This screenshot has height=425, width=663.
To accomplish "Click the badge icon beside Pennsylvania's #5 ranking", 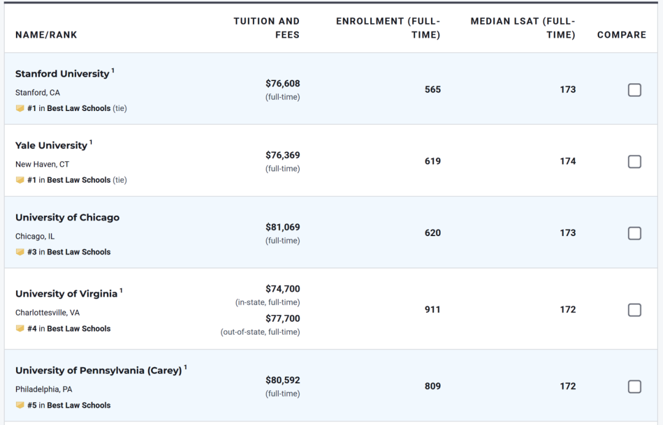I will coord(20,405).
